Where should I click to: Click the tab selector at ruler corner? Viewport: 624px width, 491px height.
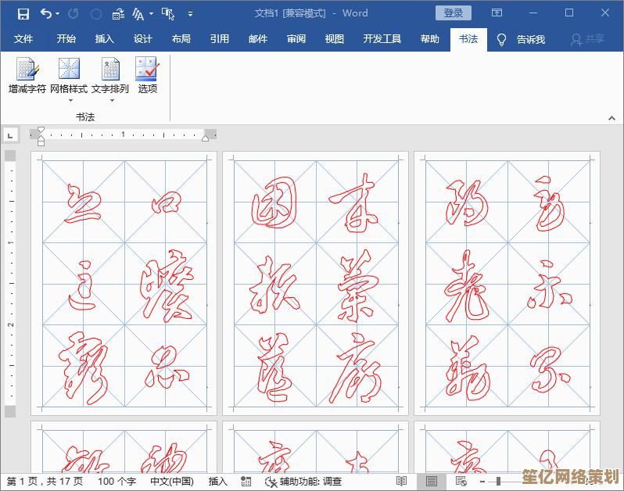(x=10, y=135)
